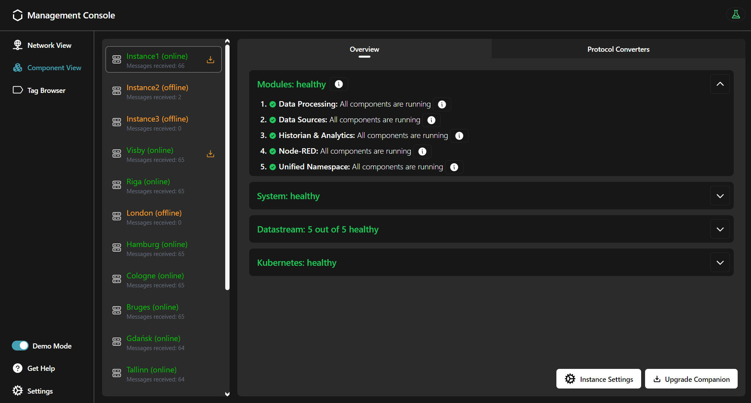Click the Management Console logo
Screen dimensions: 751x403
[17, 15]
